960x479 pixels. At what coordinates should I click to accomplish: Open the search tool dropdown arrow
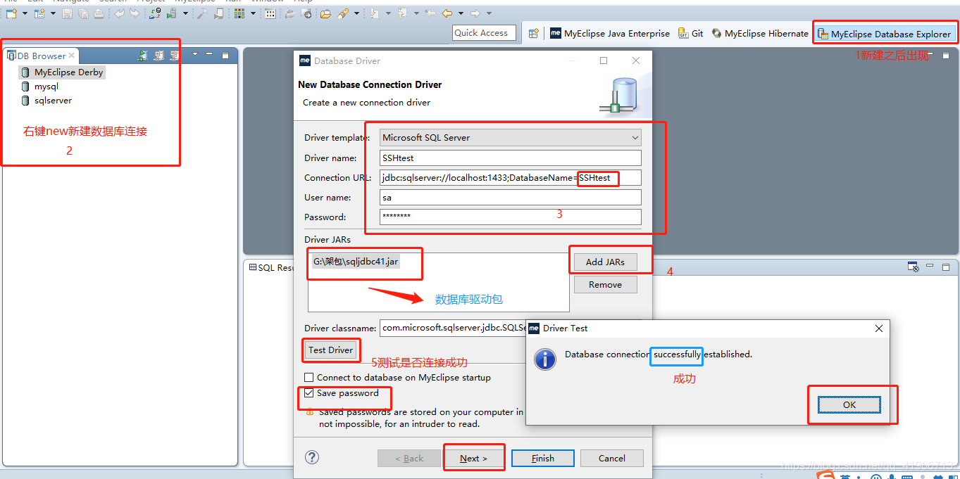356,13
